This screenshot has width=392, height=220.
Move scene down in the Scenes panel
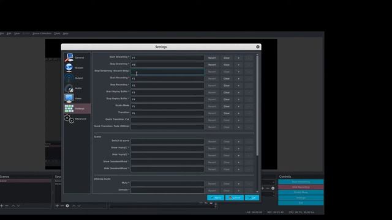(18, 206)
